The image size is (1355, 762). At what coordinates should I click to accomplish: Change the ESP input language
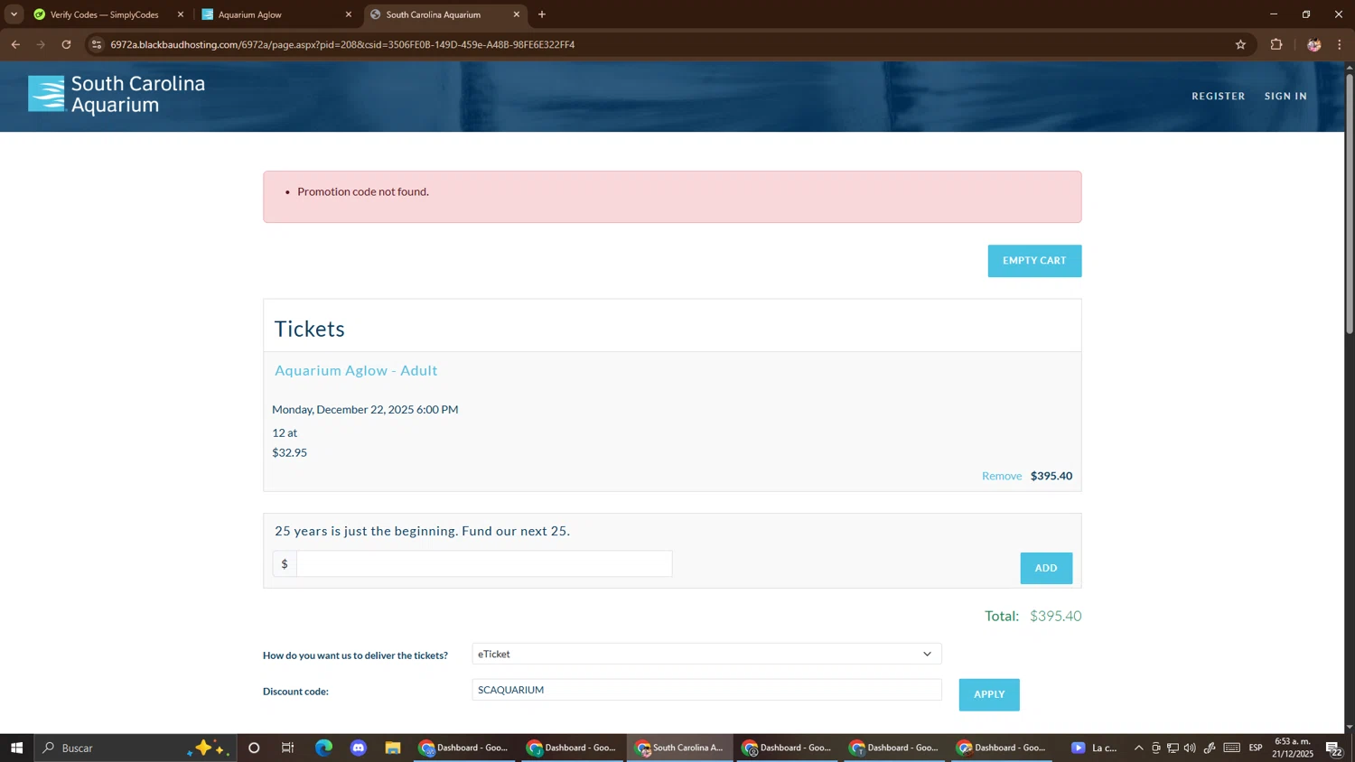click(1256, 748)
